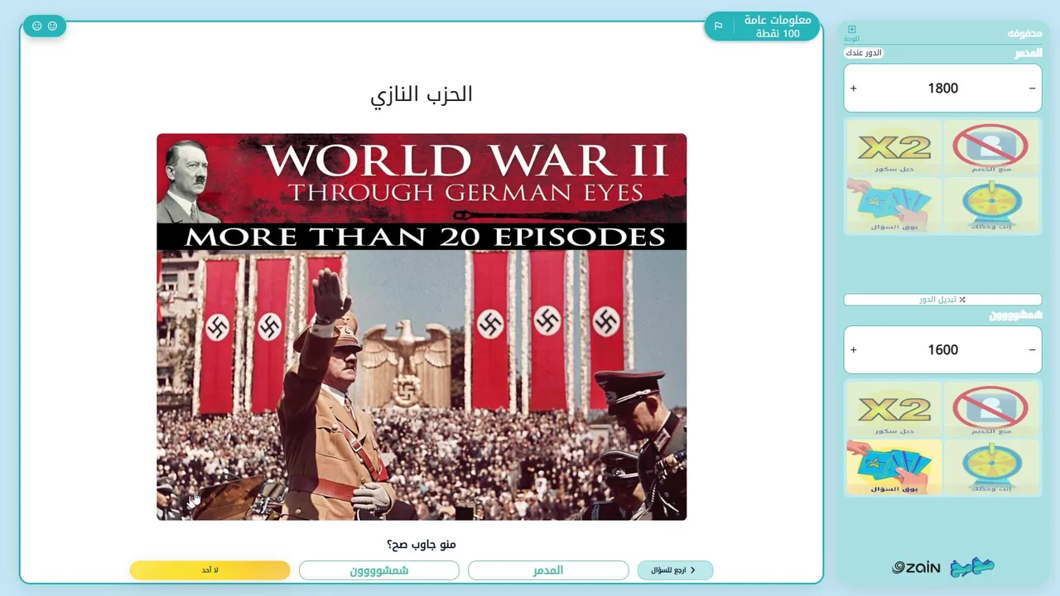Viewport: 1060px width, 596px height.
Task: Use بوق السؤال cards for المدمر team
Action: (x=893, y=205)
